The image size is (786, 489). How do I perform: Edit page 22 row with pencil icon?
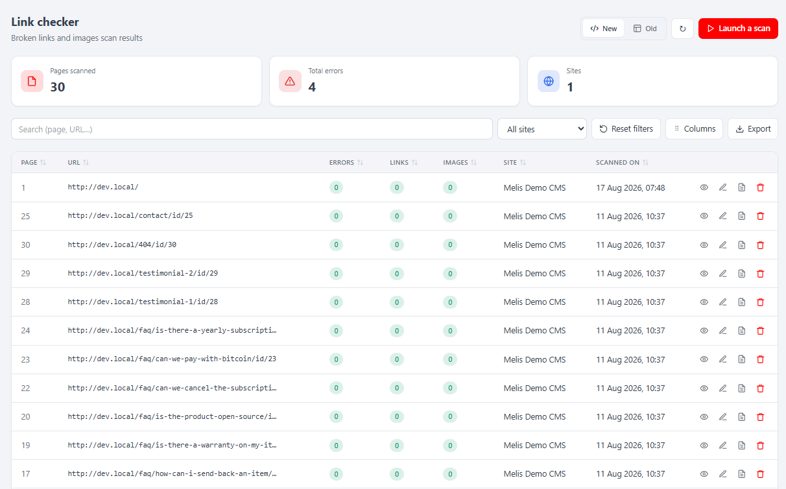click(722, 388)
